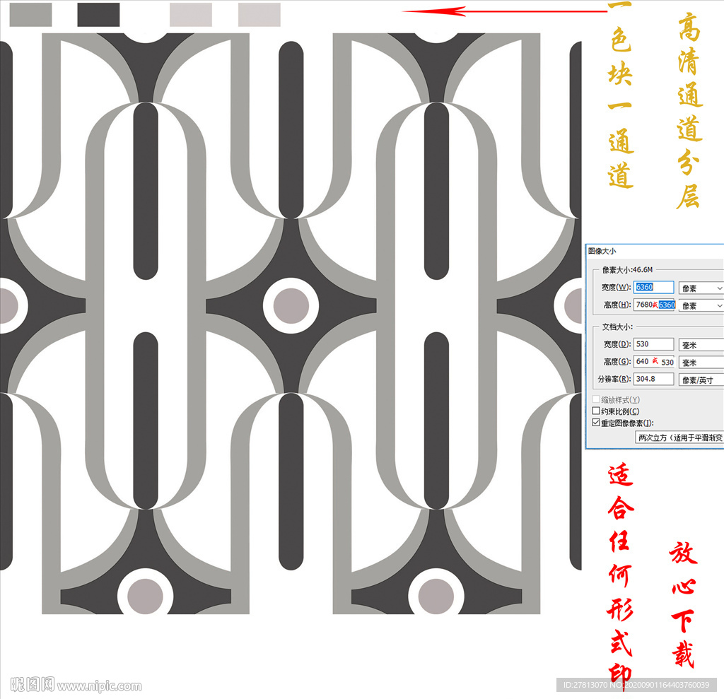Click the first pale gray swatch next to the charcoal one
The height and width of the screenshot is (699, 724).
click(191, 14)
